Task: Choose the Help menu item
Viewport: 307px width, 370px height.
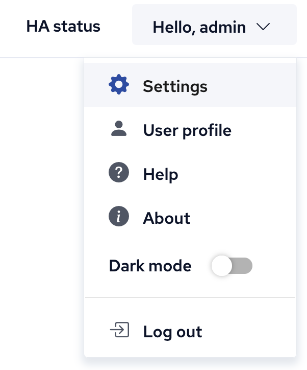Action: tap(161, 174)
